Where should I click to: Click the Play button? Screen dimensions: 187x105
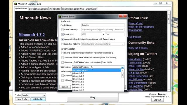(93, 97)
